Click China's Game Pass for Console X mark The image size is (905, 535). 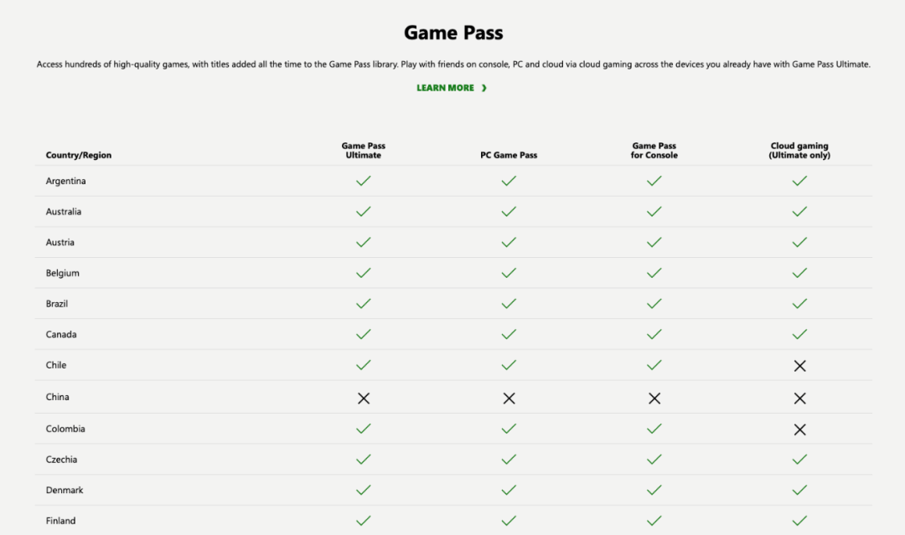pyautogui.click(x=654, y=399)
